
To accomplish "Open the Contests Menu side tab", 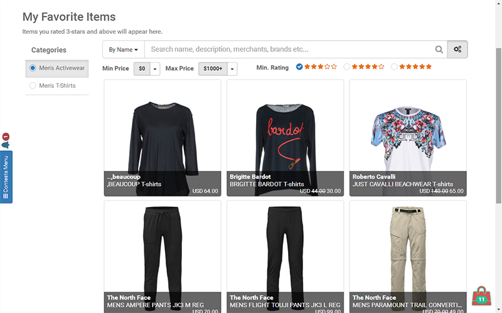I will [6, 177].
